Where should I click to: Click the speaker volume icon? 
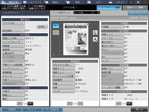point(138,2)
